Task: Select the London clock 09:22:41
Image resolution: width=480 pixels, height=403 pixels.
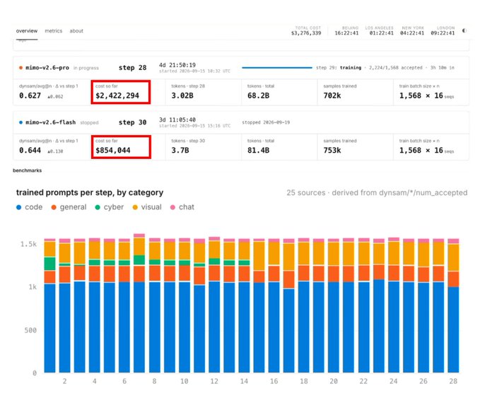Action: (443, 33)
